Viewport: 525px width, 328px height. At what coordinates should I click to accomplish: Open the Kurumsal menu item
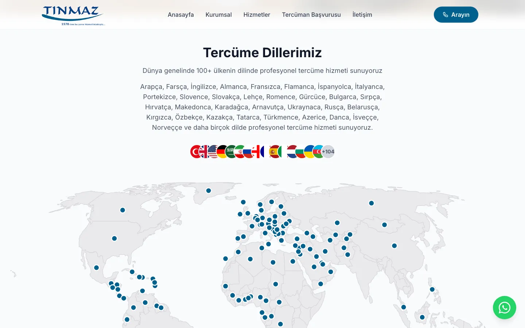[219, 15]
